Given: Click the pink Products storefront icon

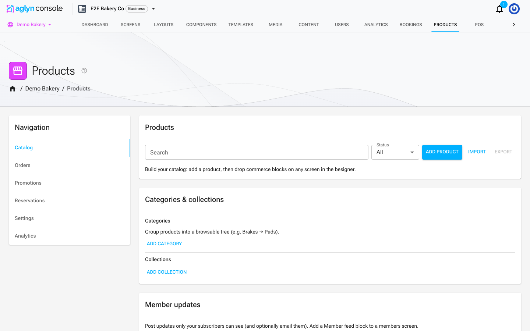Looking at the screenshot, I should (18, 71).
